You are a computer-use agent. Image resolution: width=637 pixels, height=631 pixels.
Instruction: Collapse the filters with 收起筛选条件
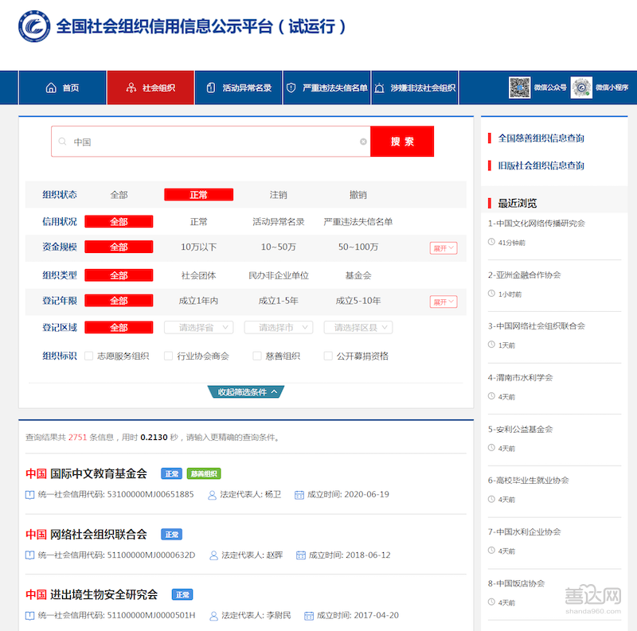point(247,391)
